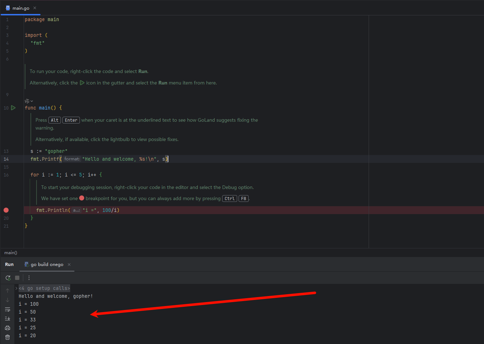Toggle the red breakpoint on the Println line
This screenshot has height=344, width=484.
6,210
